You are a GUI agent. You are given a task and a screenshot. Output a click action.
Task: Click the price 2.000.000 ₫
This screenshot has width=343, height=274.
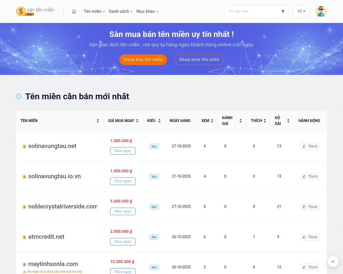pos(121,231)
